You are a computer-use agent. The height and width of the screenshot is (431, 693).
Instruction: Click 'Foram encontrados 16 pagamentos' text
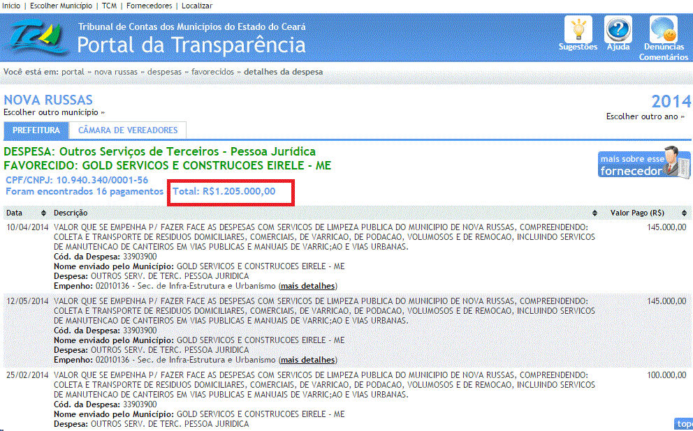point(85,192)
